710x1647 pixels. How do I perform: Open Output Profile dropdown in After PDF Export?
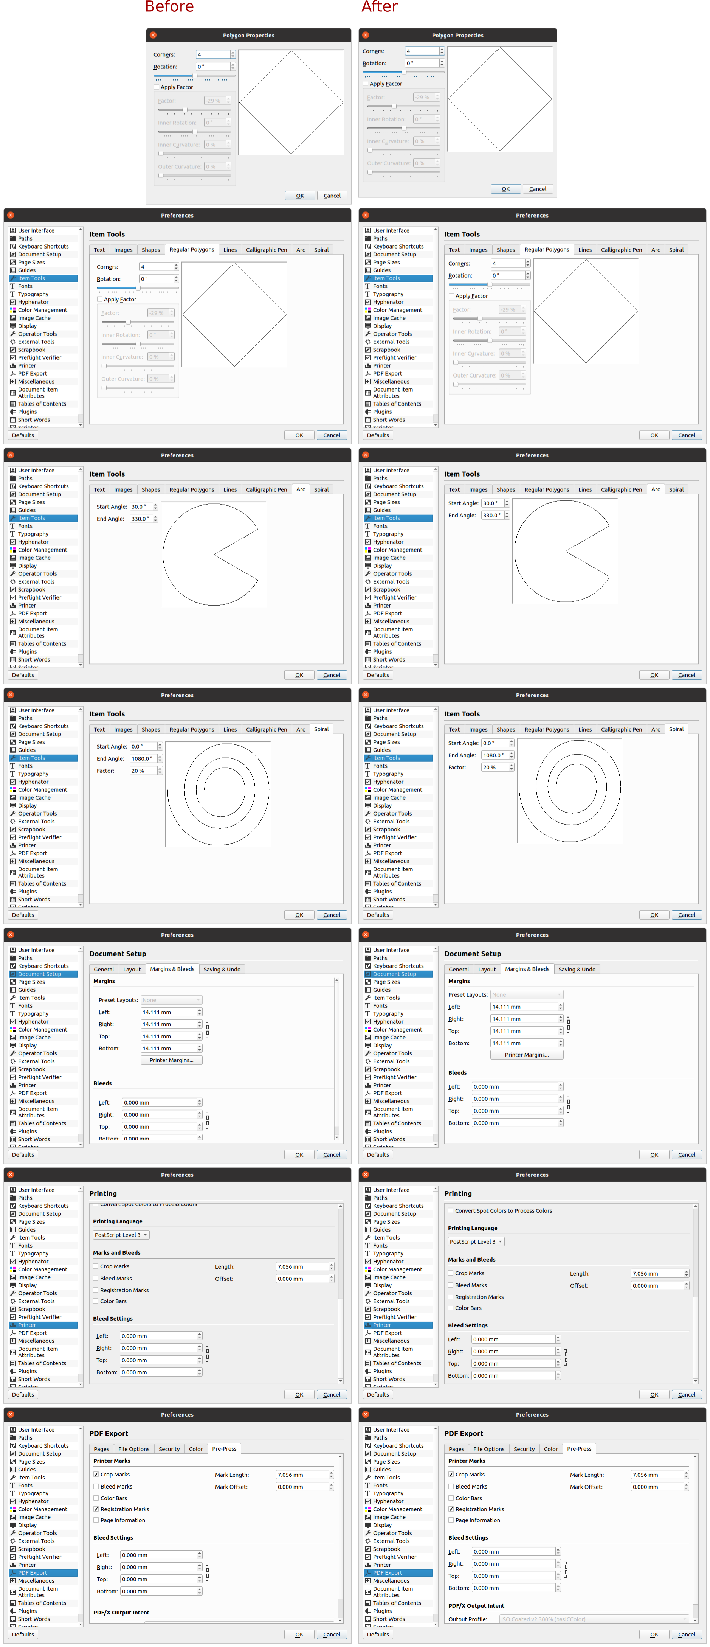click(594, 1619)
